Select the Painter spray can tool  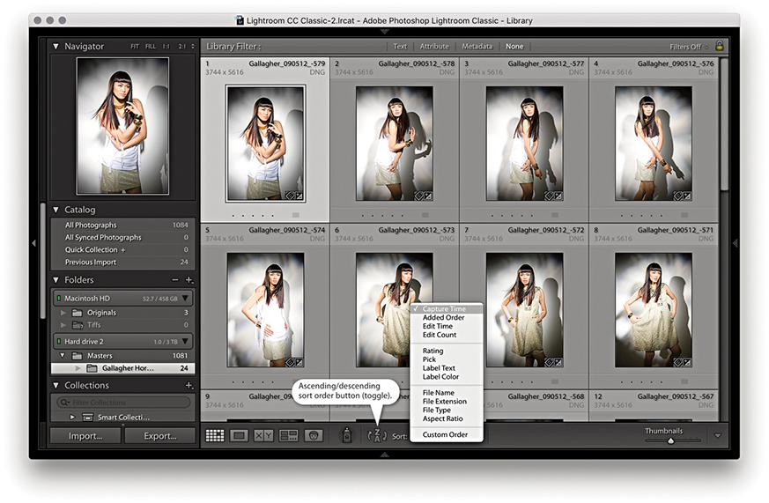pos(348,435)
